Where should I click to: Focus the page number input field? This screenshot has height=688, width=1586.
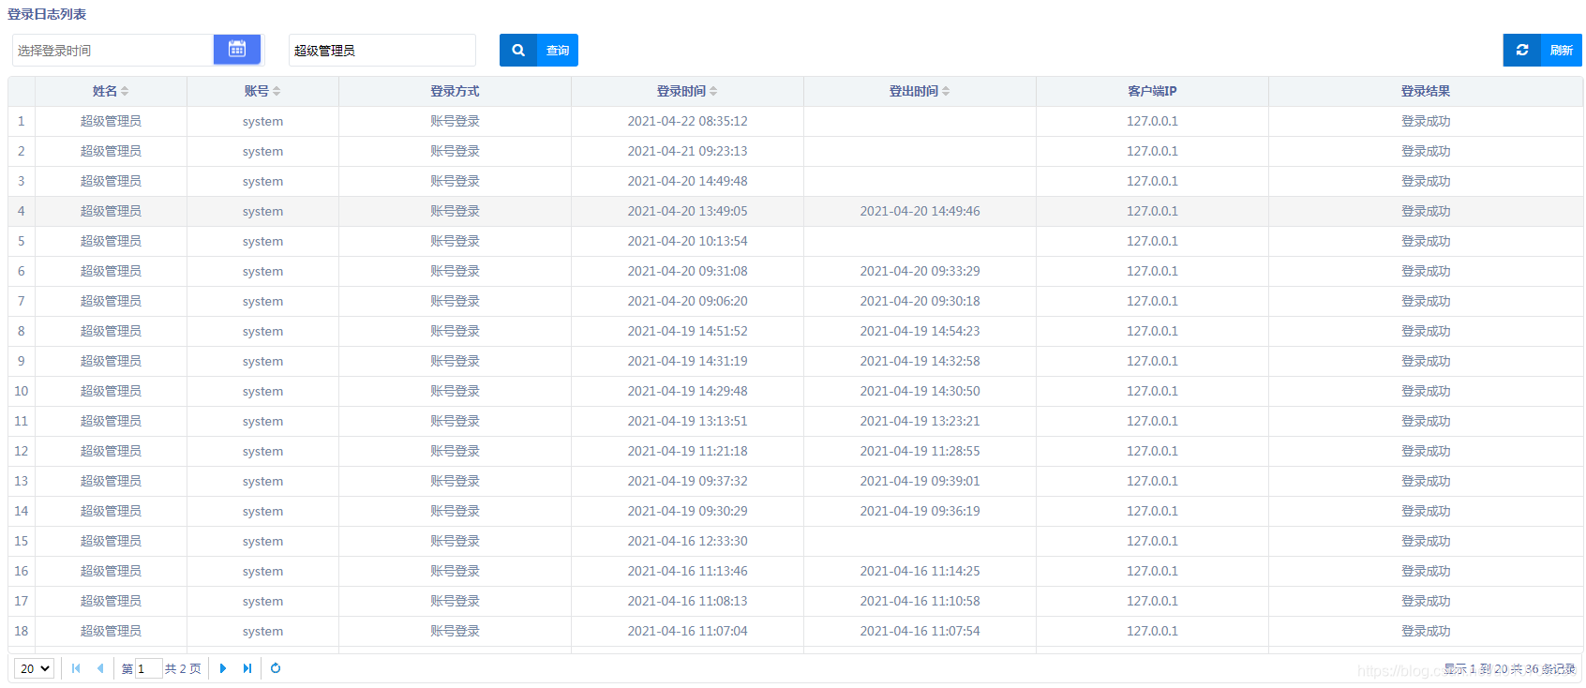[149, 668]
